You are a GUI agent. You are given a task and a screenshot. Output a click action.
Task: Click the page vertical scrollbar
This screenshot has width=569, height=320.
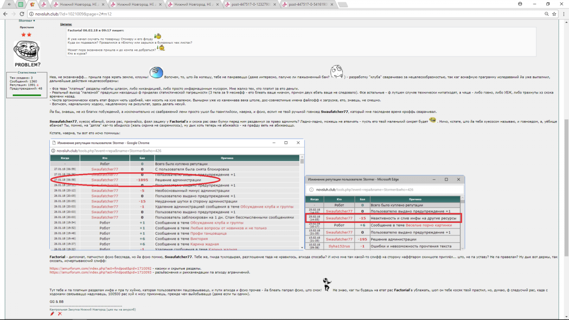click(566, 166)
